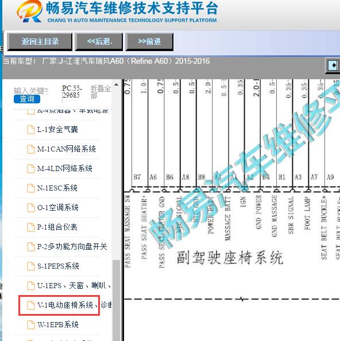Click the document icon beside U-1EPS
Screen dimensions: 340x341
(30, 286)
